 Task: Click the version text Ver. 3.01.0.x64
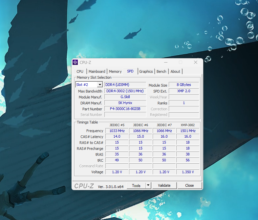111,187
